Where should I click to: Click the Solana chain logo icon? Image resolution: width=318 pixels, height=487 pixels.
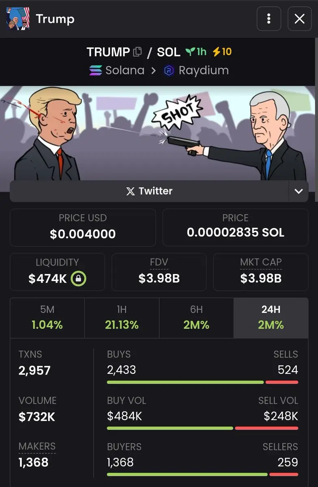pos(95,71)
